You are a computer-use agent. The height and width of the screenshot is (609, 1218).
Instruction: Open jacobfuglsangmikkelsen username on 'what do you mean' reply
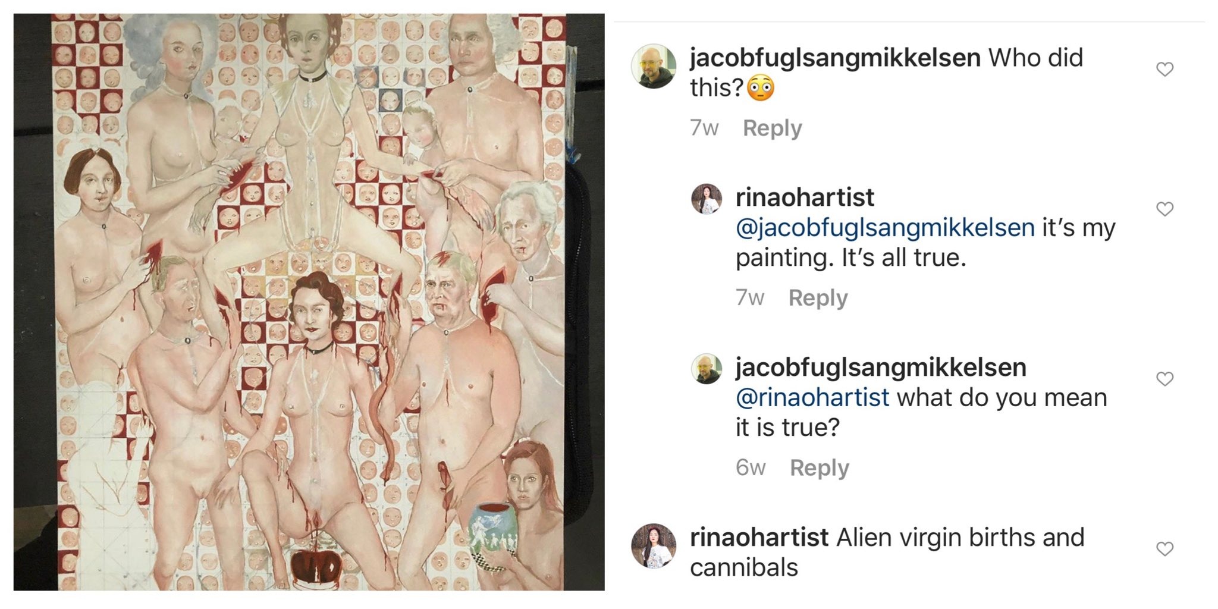[x=881, y=368]
